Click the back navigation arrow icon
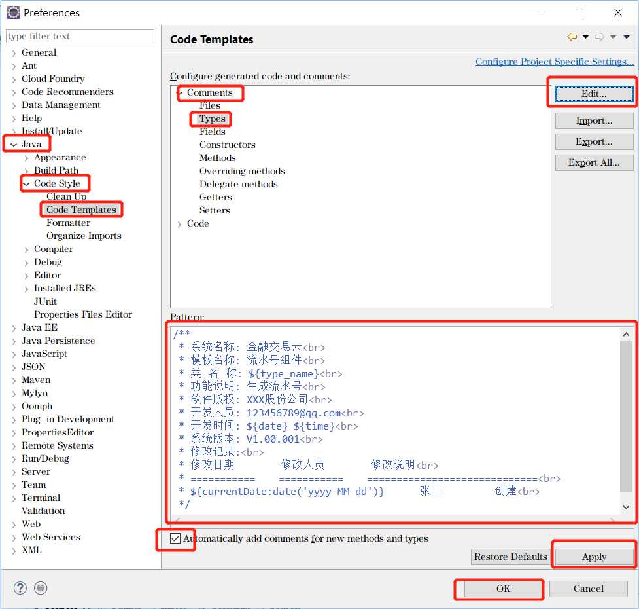This screenshot has width=639, height=609. pos(572,37)
